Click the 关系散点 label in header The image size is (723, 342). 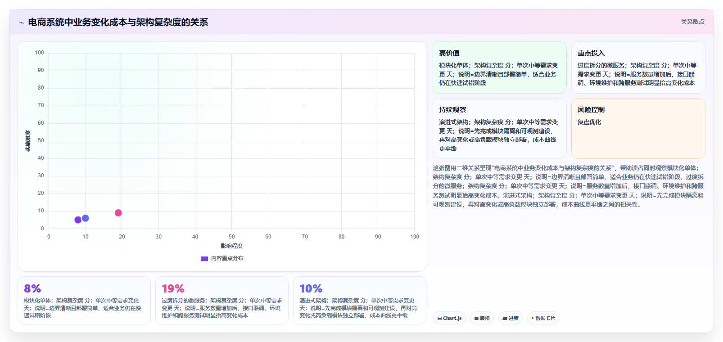(692, 22)
